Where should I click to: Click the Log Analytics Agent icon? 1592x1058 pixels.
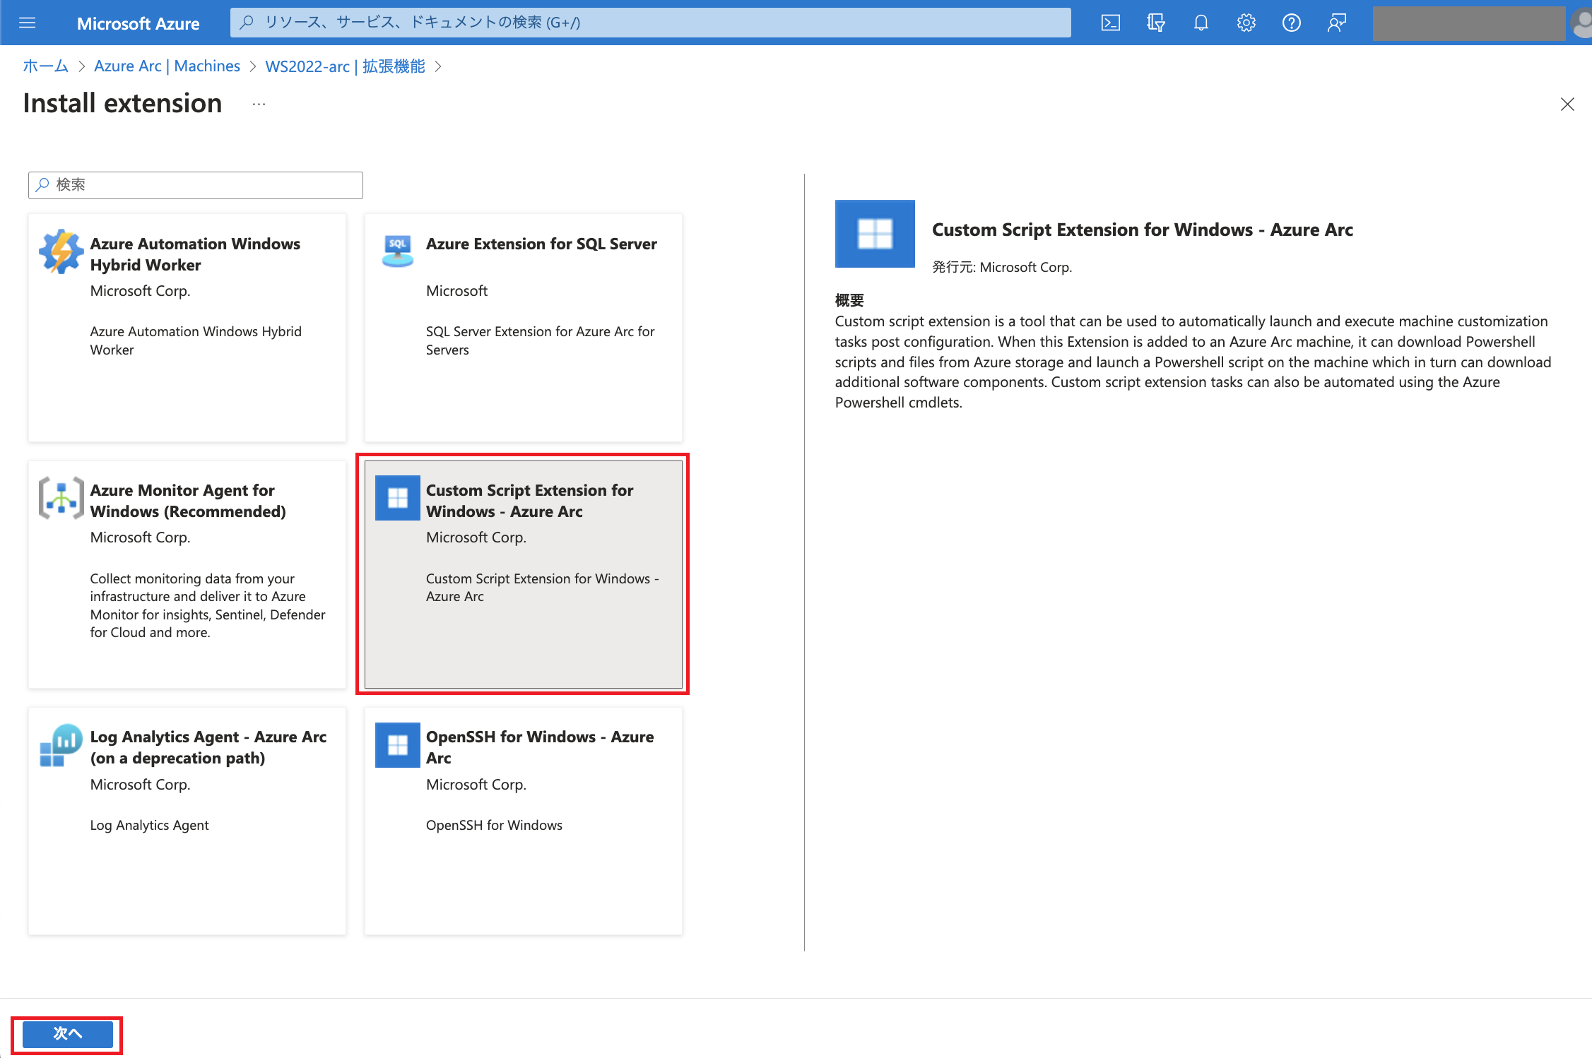pyautogui.click(x=61, y=745)
